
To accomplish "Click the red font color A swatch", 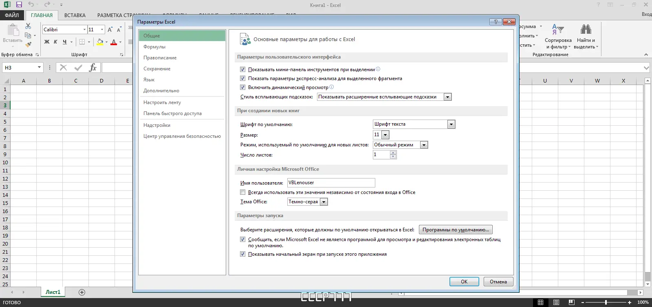I will point(114,42).
